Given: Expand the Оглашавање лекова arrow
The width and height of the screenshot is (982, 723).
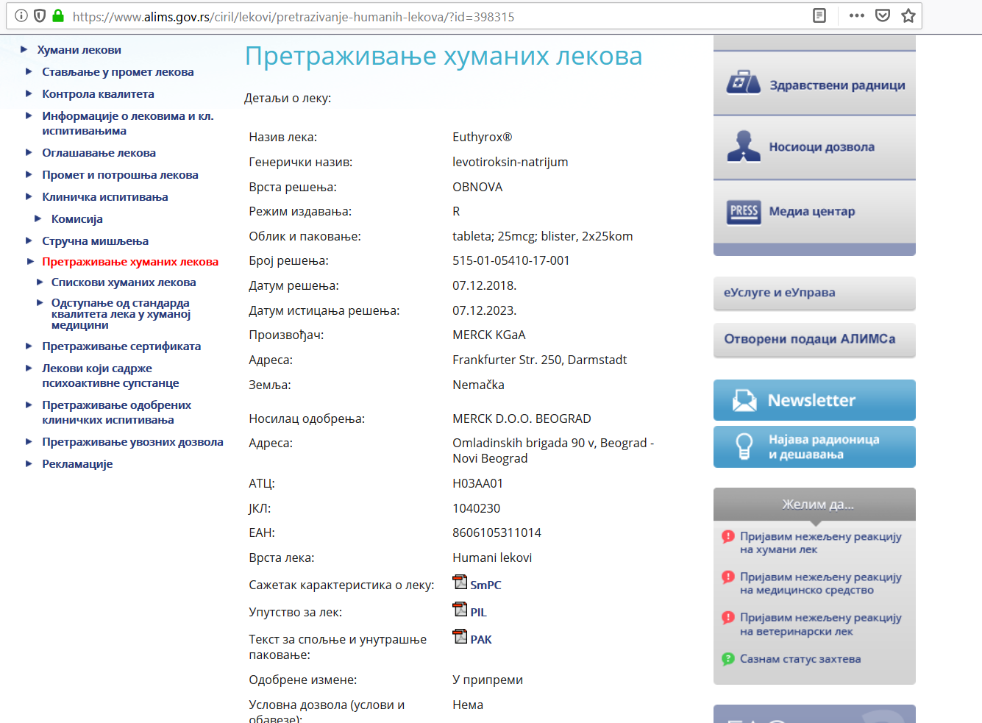Looking at the screenshot, I should tap(29, 152).
